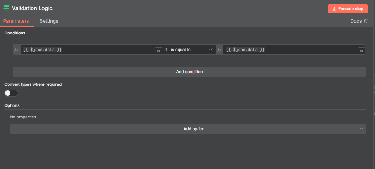Click the Conditions section label
This screenshot has height=169, width=375.
[15, 33]
